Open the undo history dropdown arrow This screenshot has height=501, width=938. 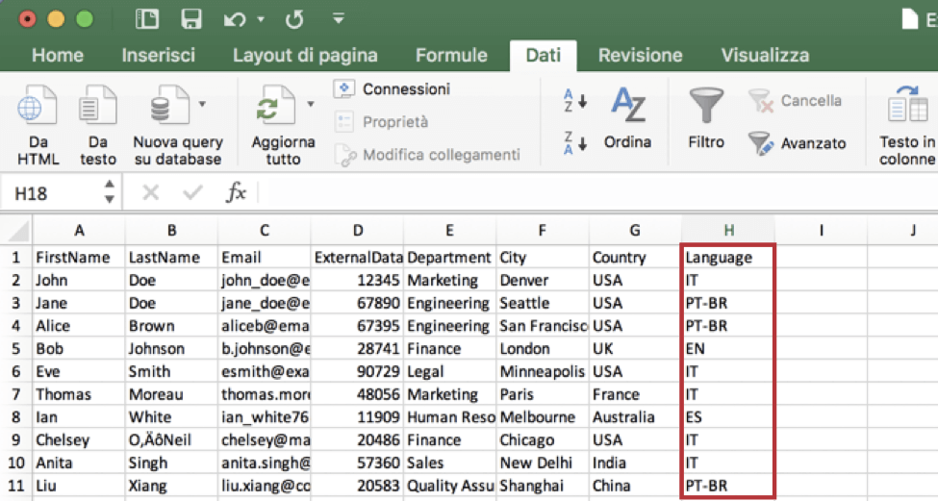coord(261,19)
